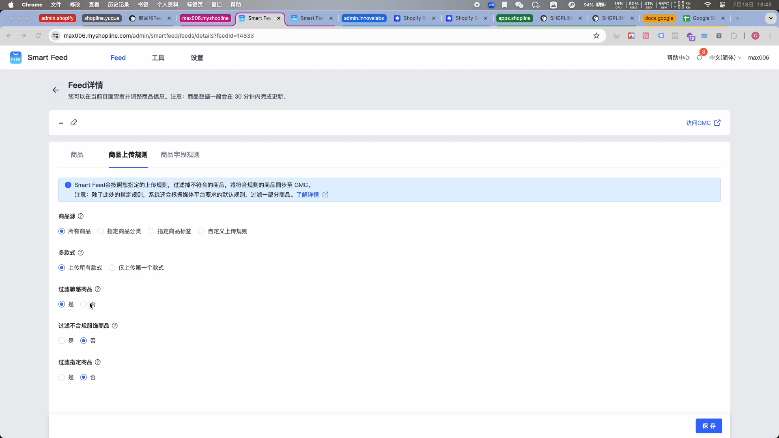The image size is (779, 438).
Task: Open the notification bell with badge
Action: [x=699, y=58]
